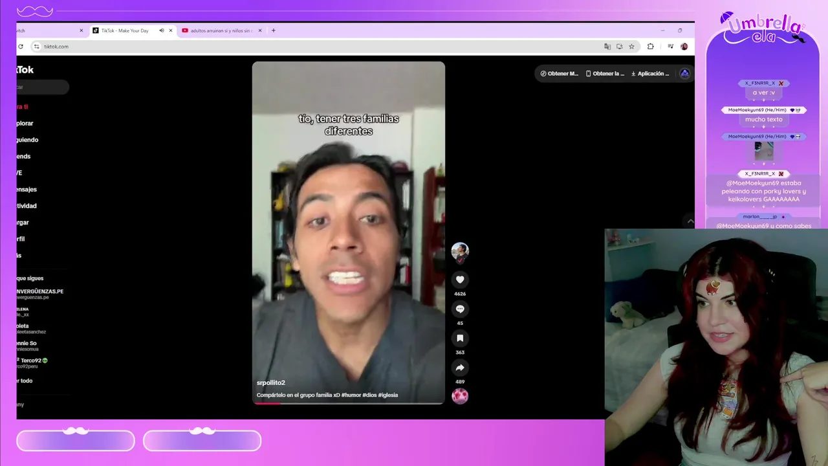Viewport: 828px width, 466px height.
Task: Open the browser extensions puzzle icon
Action: coord(650,47)
